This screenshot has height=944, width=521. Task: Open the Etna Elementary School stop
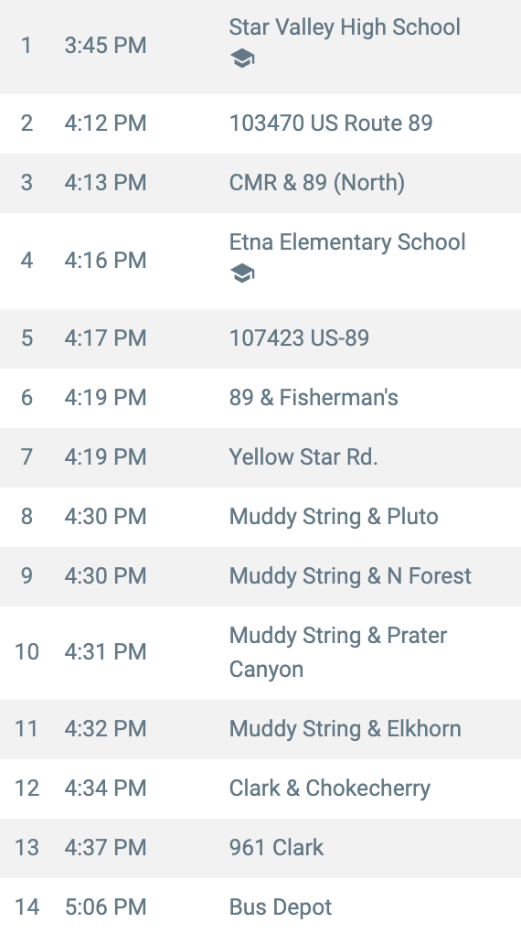pos(347,242)
